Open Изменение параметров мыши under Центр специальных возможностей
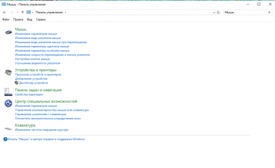Image resolution: width=275 pixels, height=168 pixels. click(36, 106)
